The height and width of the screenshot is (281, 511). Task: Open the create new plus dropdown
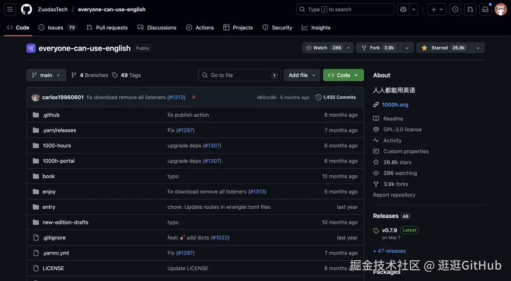(x=437, y=9)
